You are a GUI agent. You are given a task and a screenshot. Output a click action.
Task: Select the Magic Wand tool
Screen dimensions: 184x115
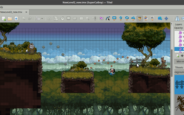pyautogui.click(x=88, y=18)
